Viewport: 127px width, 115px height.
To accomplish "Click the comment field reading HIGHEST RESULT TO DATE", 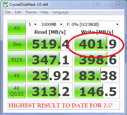I will (64, 105).
